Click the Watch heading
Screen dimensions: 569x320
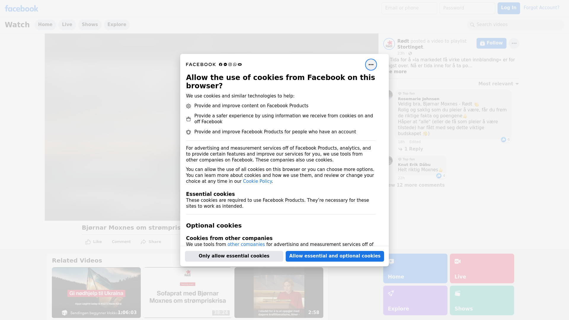(17, 25)
